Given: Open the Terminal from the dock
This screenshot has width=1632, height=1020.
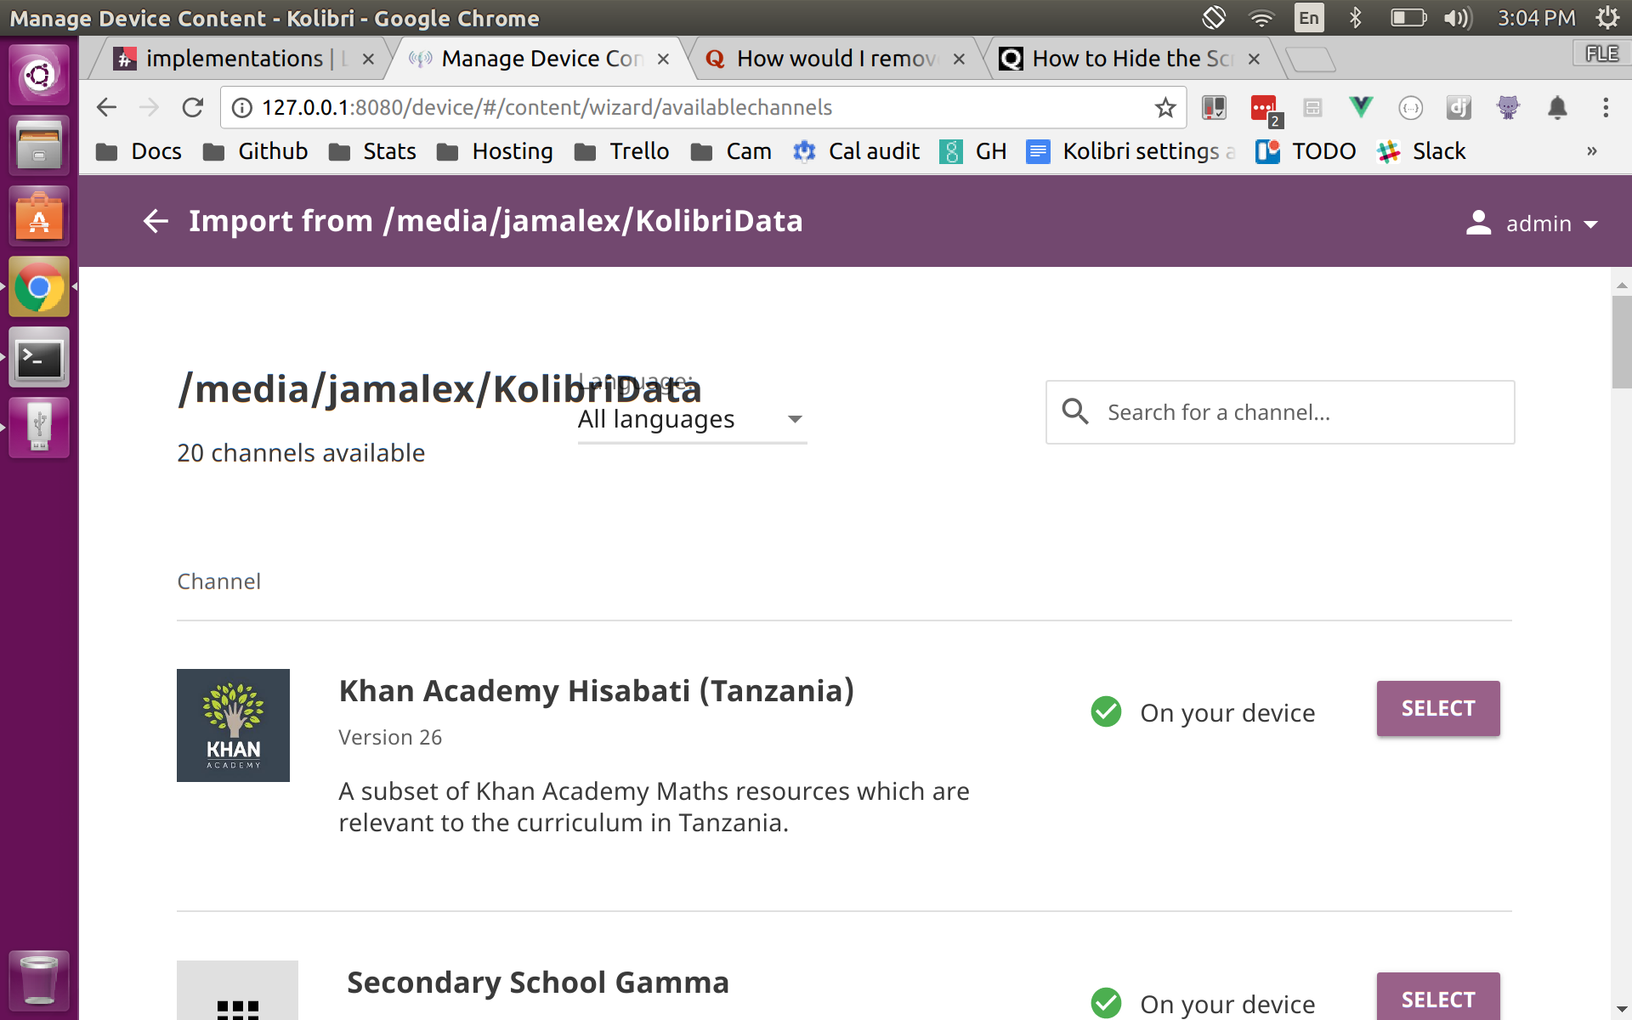Looking at the screenshot, I should pos(38,358).
